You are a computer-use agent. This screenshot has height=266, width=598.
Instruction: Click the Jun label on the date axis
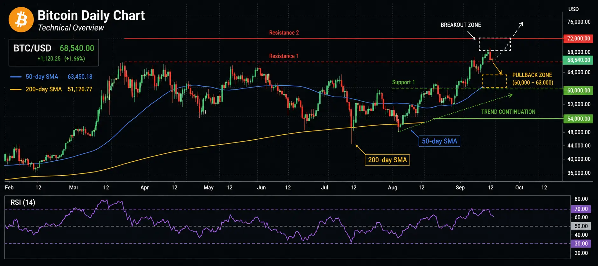coord(261,187)
